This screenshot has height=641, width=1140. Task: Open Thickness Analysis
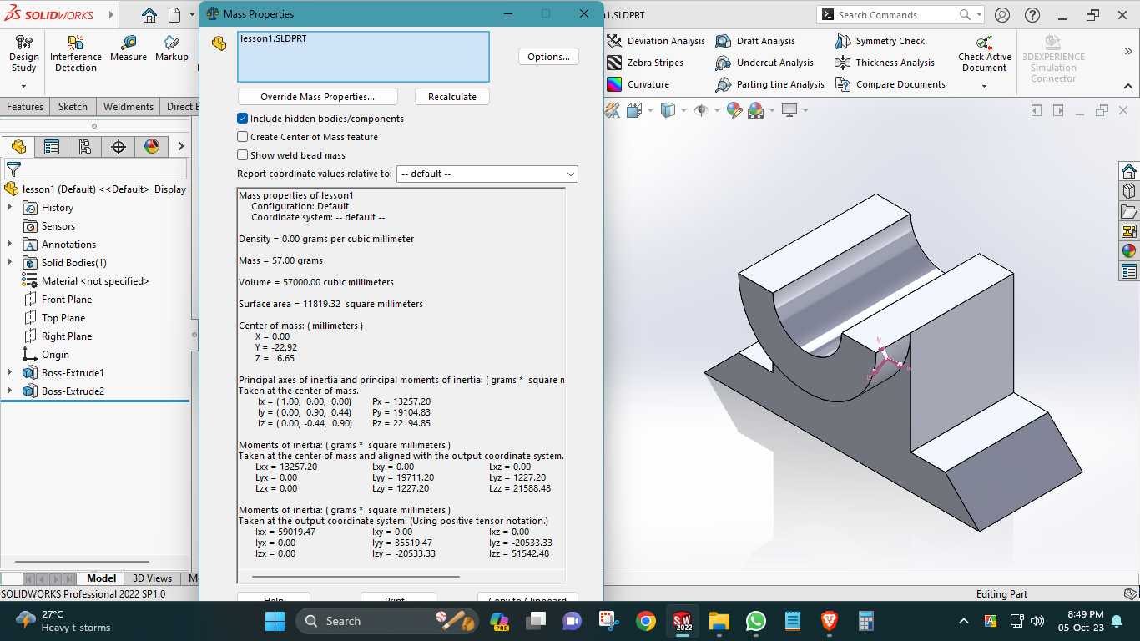pyautogui.click(x=885, y=63)
